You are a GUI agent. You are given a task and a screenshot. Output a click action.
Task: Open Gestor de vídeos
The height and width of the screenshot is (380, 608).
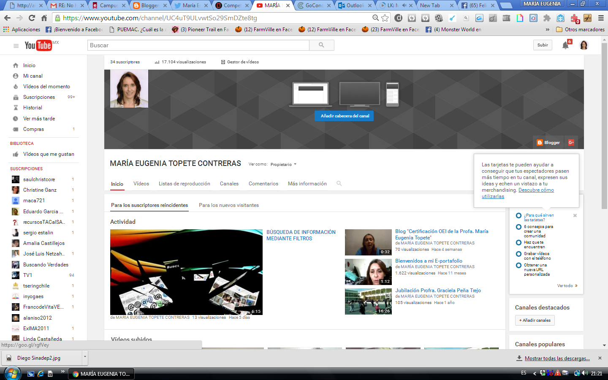240,62
